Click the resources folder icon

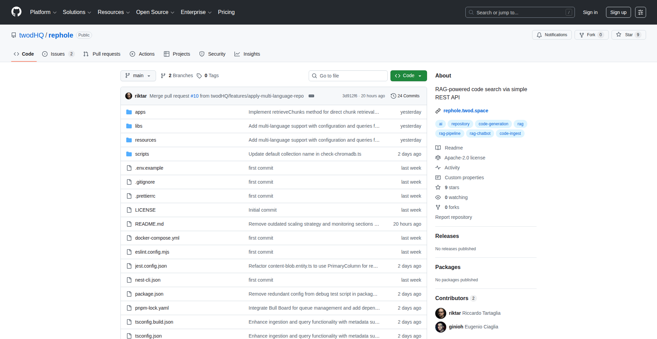click(129, 140)
